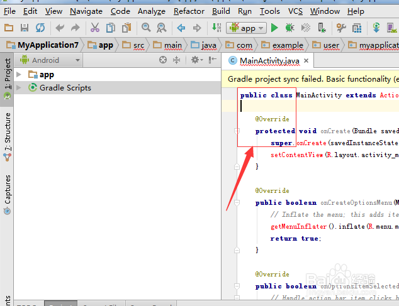Select the src breadcrumb folder
399x306 pixels.
[x=133, y=45]
